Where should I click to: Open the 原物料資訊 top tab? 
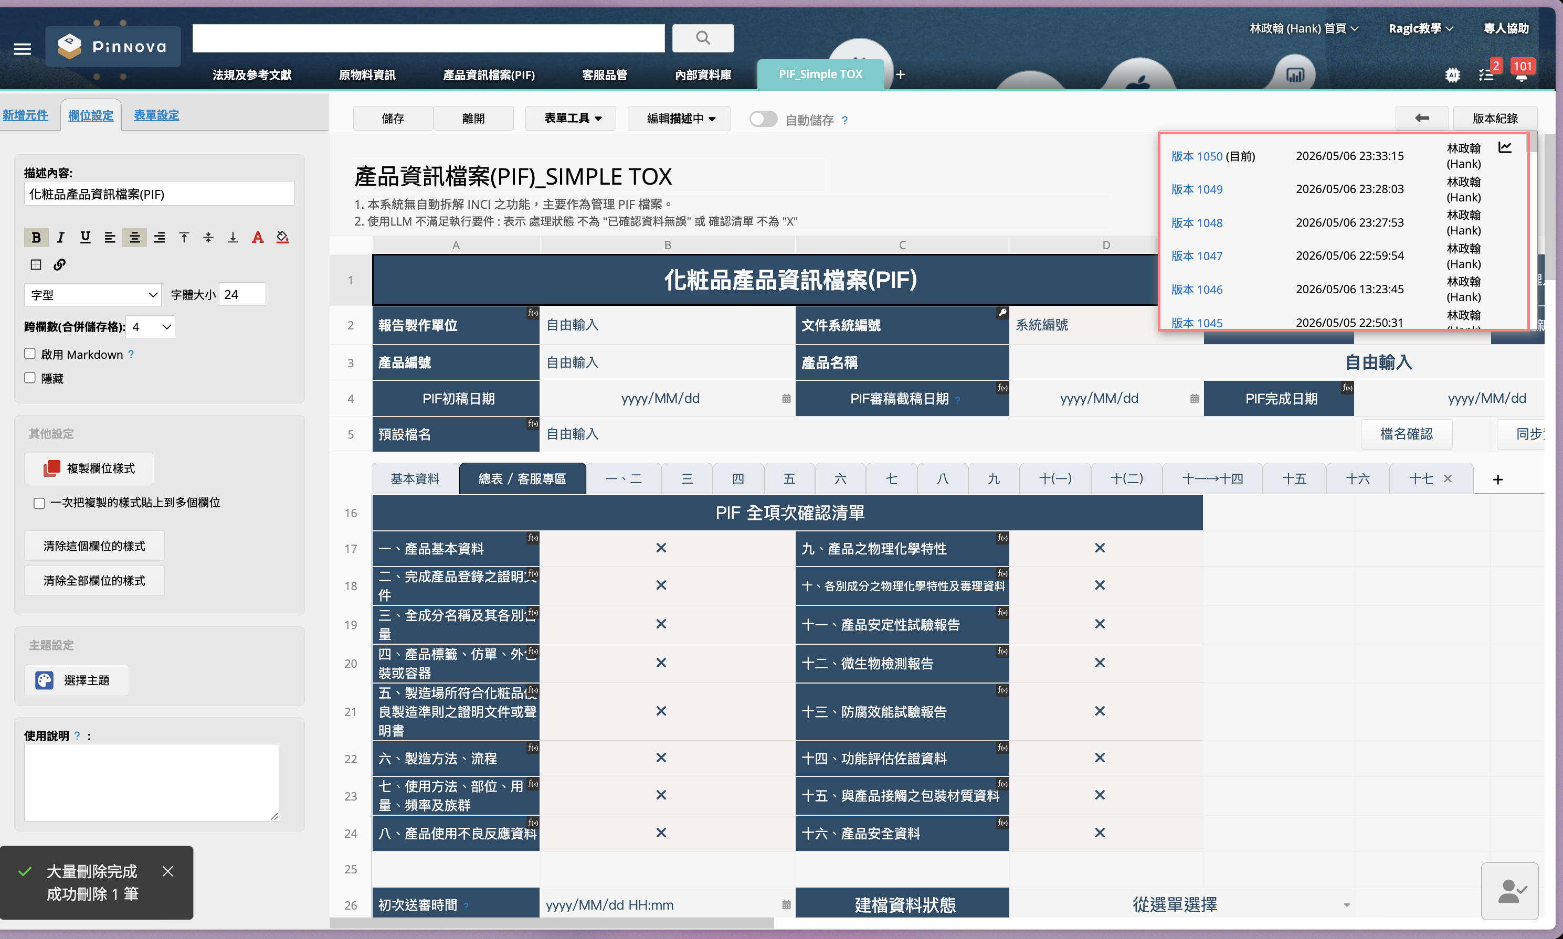pos(367,74)
